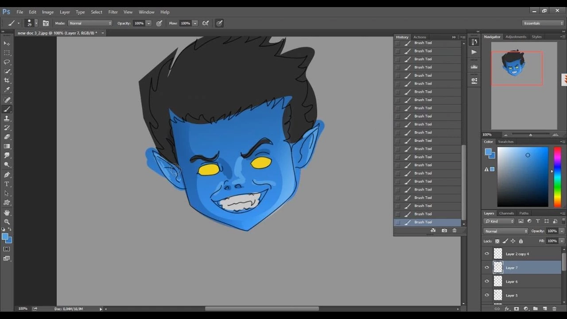Select the Move tool

[7, 43]
